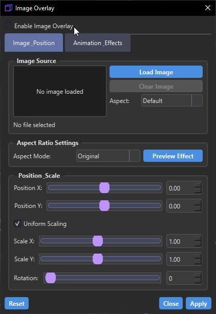Click the Rotation slider handle
216x314 pixels.
(x=51, y=278)
